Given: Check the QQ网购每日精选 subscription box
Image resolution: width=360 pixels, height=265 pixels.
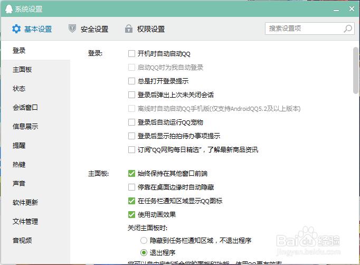Looking at the screenshot, I should click(x=131, y=150).
